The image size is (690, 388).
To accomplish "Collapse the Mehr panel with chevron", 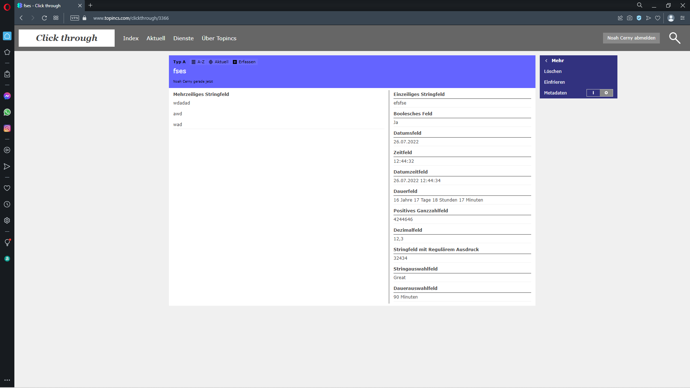I will (x=546, y=61).
